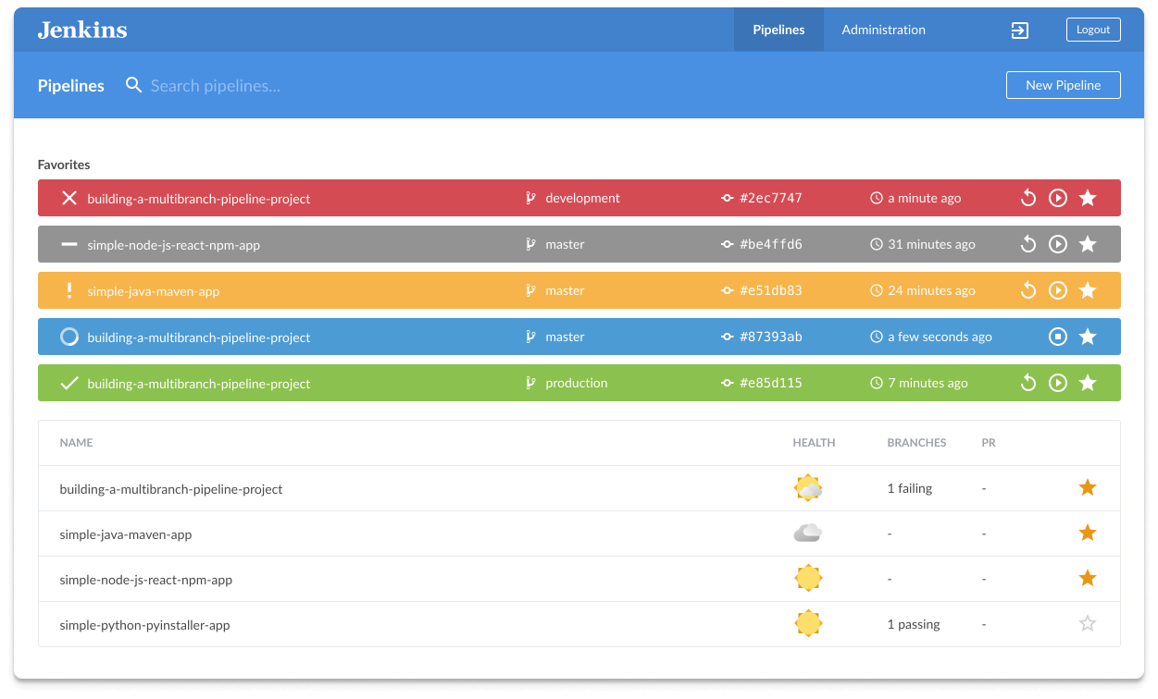Viewport: 1158px width, 699px height.
Task: Click the development branch label
Action: click(582, 198)
